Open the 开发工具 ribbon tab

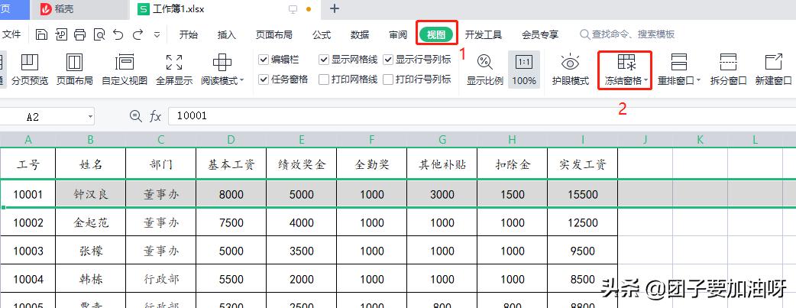484,34
